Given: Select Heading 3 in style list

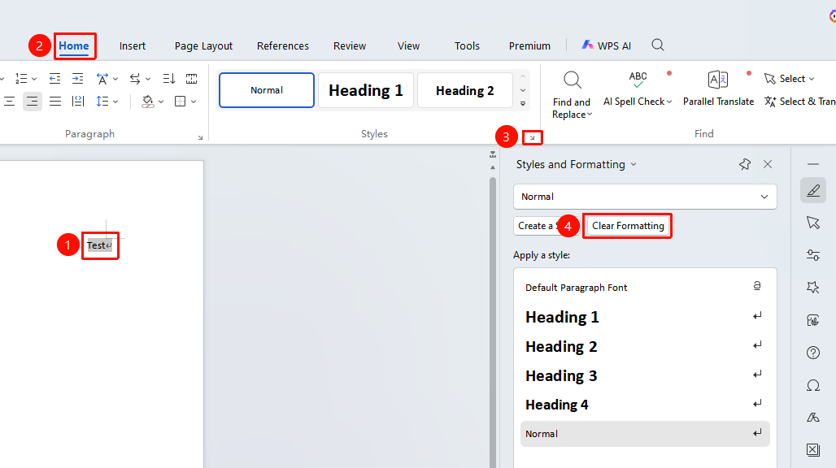Looking at the screenshot, I should 645,376.
